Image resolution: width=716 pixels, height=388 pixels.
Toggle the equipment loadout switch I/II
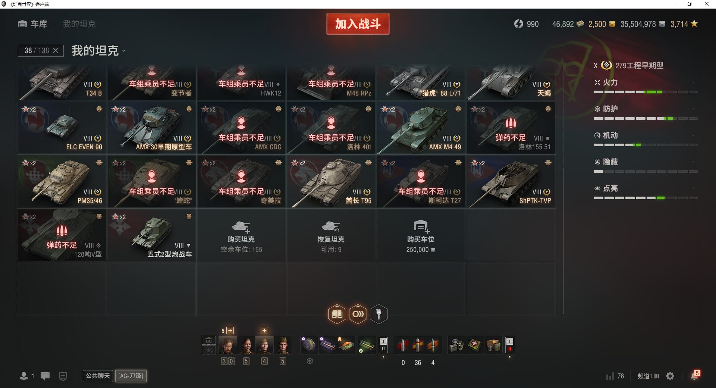tap(383, 345)
